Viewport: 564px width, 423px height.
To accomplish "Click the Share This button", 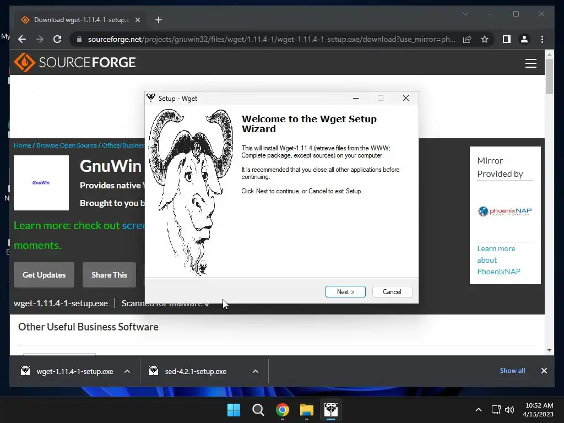I will 110,275.
